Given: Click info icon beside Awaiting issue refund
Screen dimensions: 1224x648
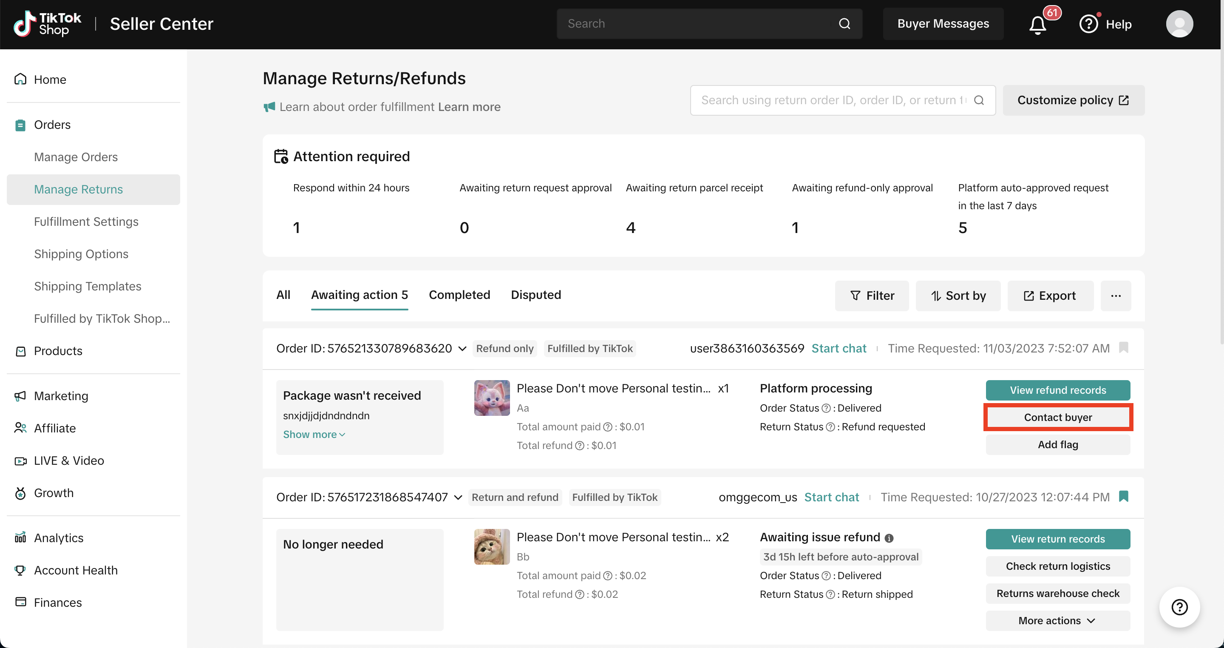Looking at the screenshot, I should click(x=889, y=538).
